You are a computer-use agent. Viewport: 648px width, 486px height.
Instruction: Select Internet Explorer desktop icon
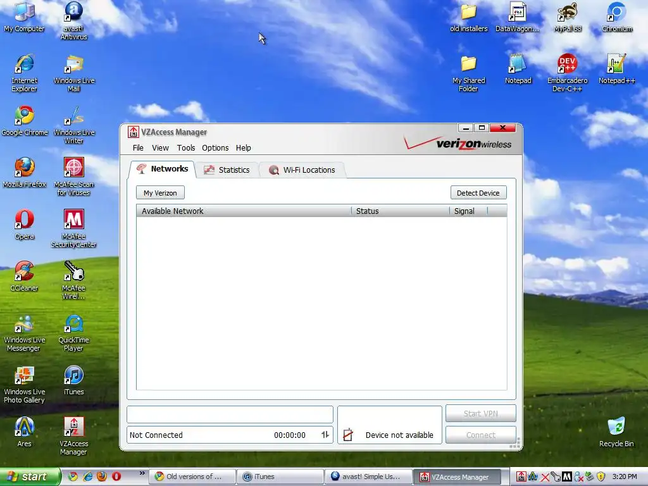click(x=25, y=73)
